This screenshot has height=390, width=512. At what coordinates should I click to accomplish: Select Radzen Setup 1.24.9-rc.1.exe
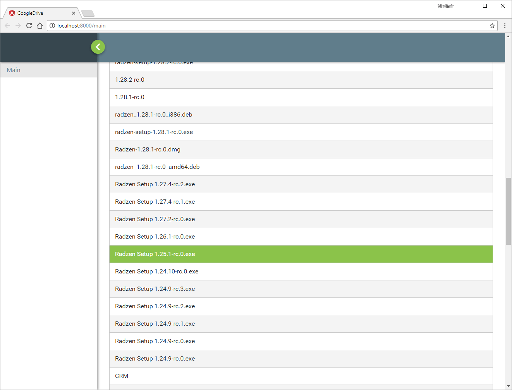301,324
